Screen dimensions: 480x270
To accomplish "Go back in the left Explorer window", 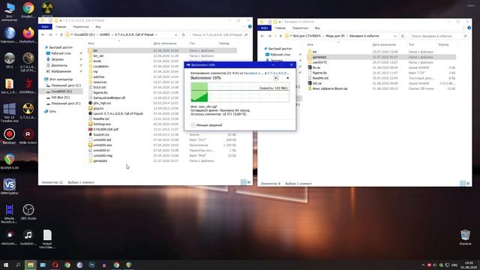I will (x=43, y=35).
